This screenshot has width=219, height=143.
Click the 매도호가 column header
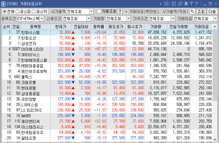tap(116, 27)
